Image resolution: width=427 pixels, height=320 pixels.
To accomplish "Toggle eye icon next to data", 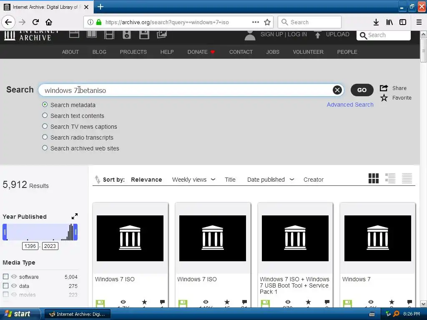I will click(14, 286).
